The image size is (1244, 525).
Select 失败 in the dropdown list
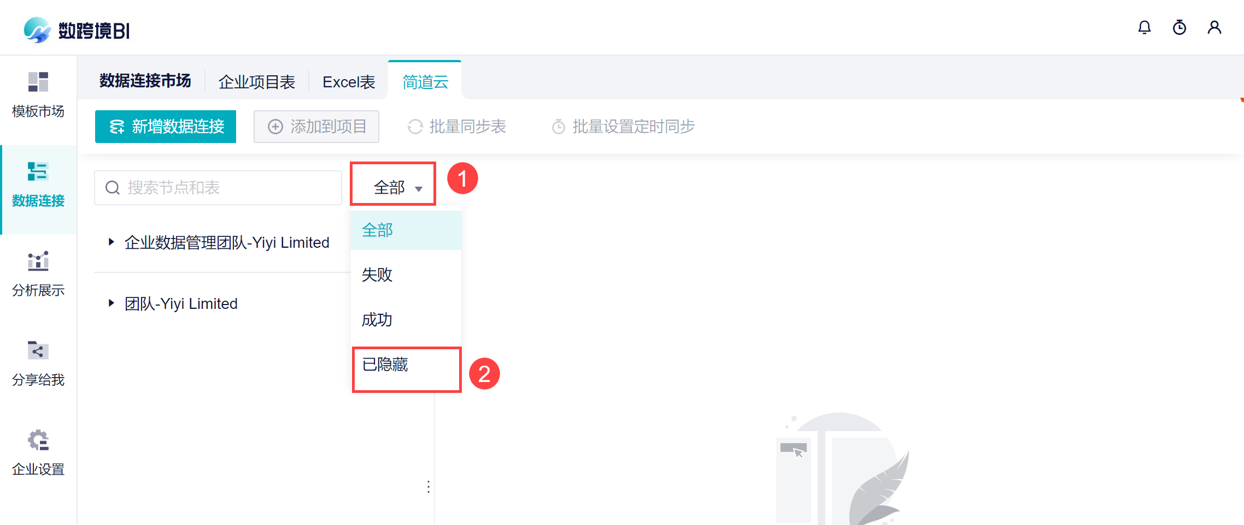377,275
